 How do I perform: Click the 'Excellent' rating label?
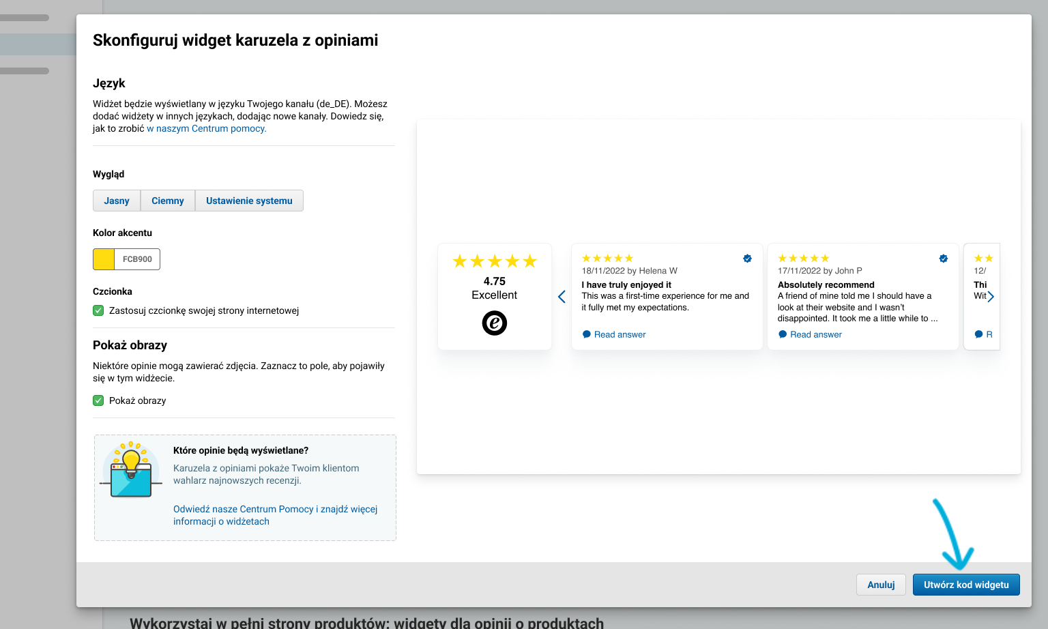click(x=495, y=295)
